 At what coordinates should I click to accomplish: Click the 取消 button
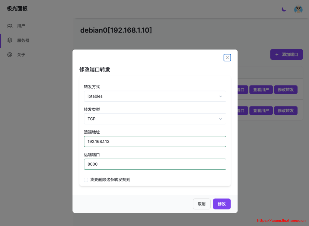click(202, 204)
